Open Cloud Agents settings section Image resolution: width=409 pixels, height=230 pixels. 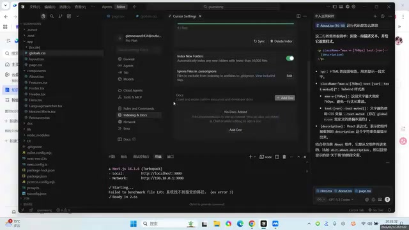coord(139,90)
